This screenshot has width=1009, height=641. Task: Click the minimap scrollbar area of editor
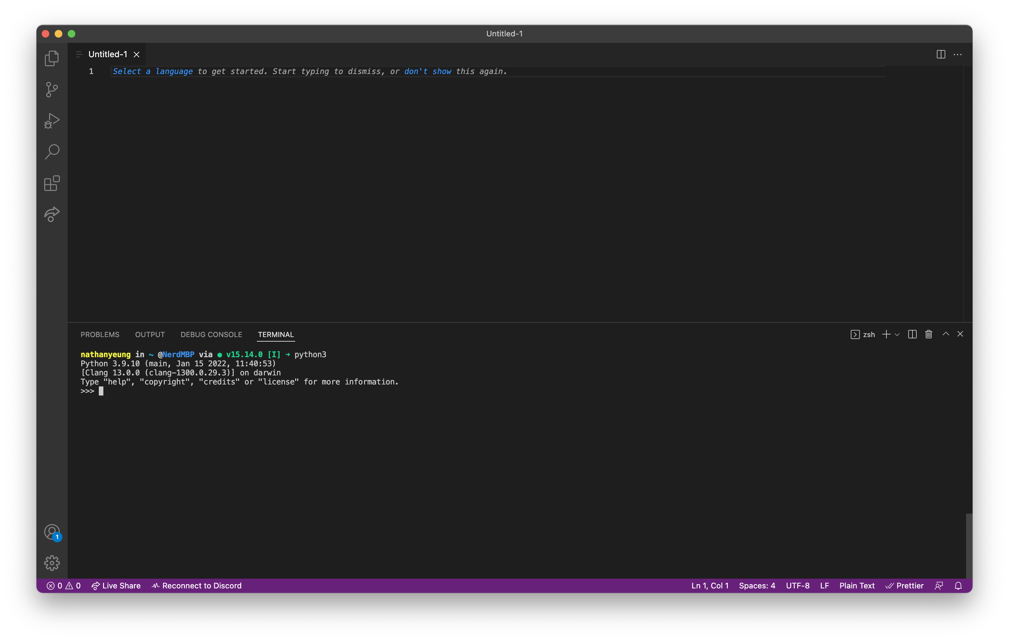tap(967, 194)
